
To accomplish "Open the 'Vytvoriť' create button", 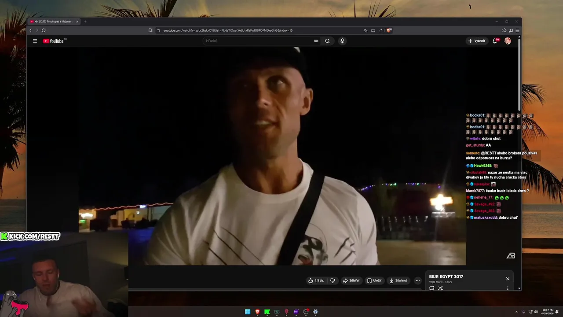I will (477, 41).
